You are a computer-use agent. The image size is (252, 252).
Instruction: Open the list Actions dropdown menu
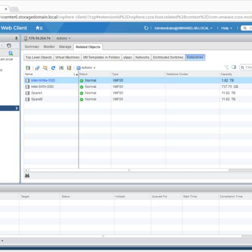[88, 68]
